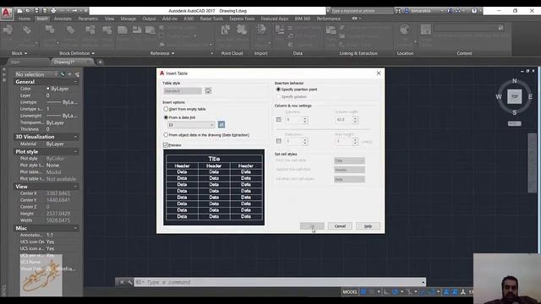Image resolution: width=541 pixels, height=304 pixels.
Task: Click the Autodesk Exchange Apps icon
Action: pos(450,11)
